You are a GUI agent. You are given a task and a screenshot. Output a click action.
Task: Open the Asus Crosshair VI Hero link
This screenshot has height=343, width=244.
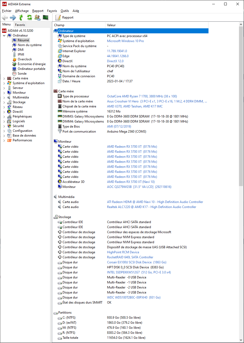157,101
